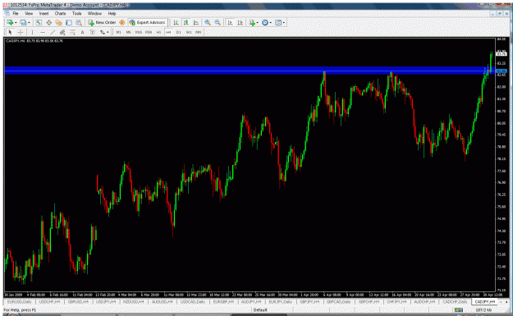Toggle the Terminal window icon

click(x=69, y=22)
